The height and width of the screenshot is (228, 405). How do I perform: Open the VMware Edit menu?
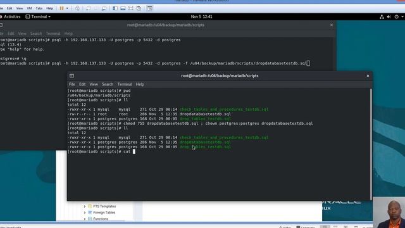tap(9, 8)
